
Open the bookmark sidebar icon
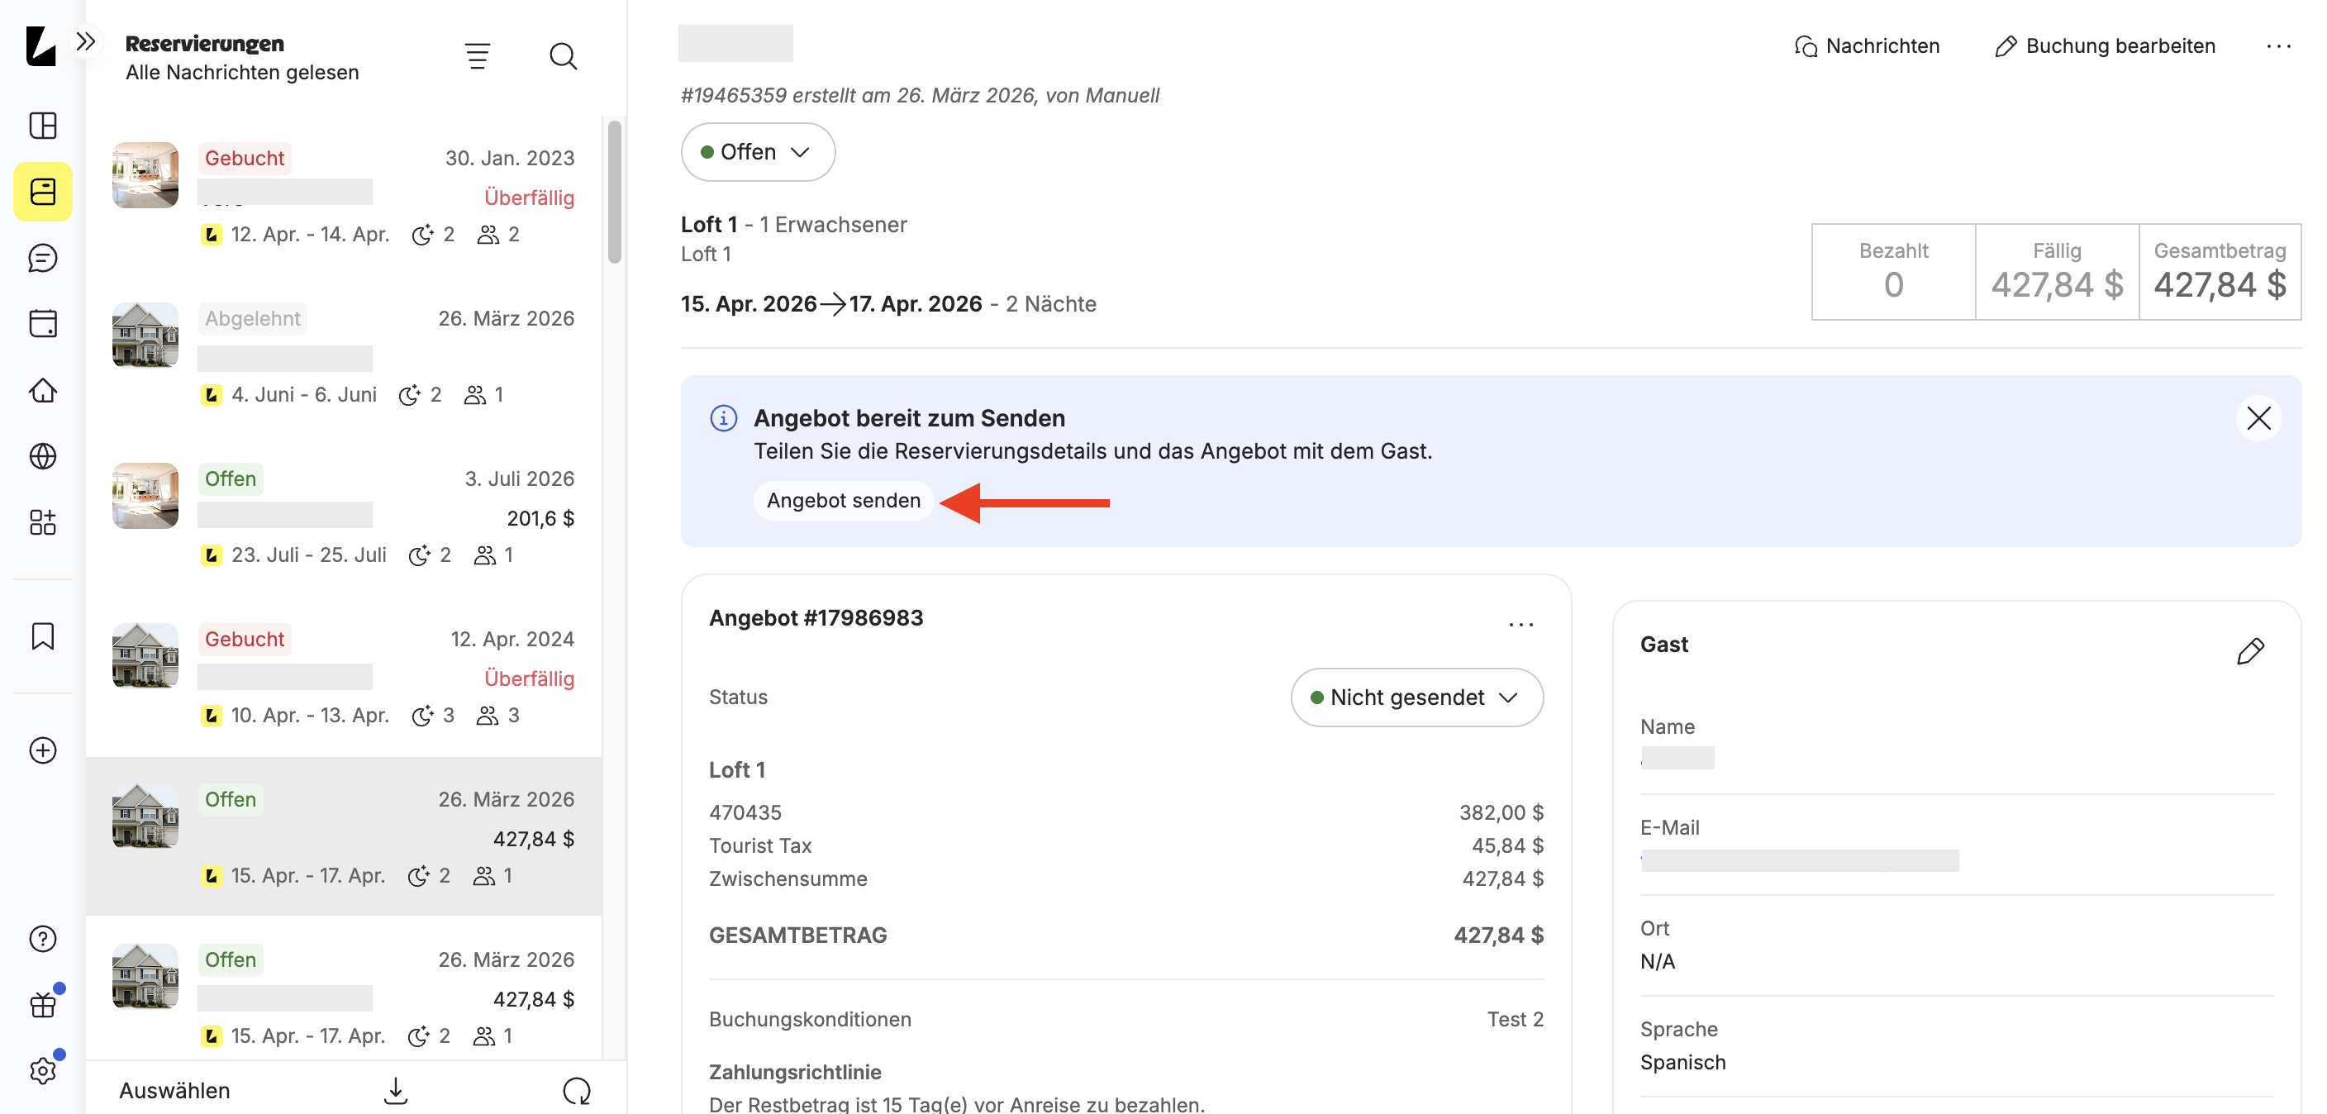point(42,636)
